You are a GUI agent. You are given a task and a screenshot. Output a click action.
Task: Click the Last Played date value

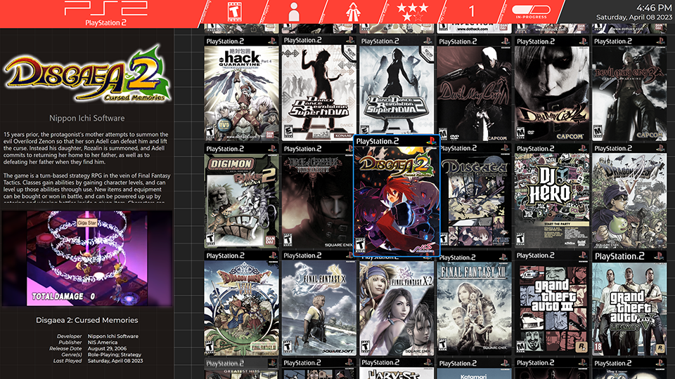[115, 361]
